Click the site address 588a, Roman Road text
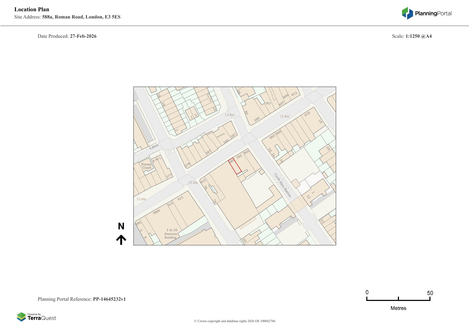The image size is (469, 332). pos(81,17)
